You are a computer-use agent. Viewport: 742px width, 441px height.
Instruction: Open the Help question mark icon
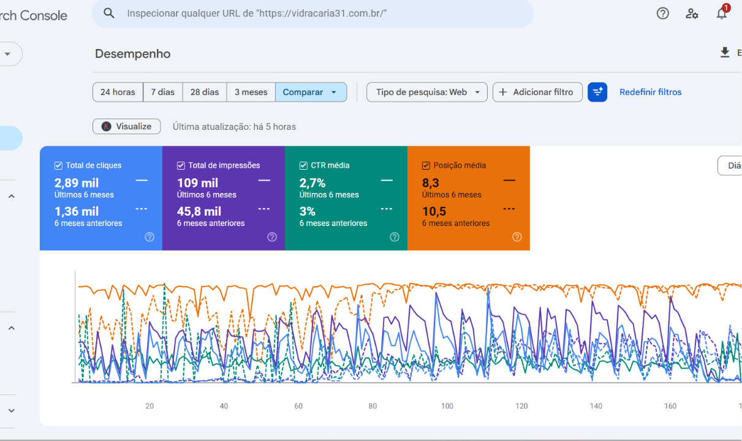tap(662, 13)
